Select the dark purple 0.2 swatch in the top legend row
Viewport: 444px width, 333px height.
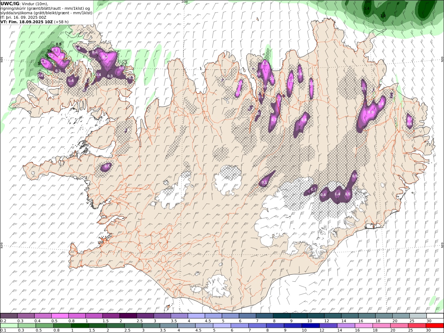click(x=9, y=316)
